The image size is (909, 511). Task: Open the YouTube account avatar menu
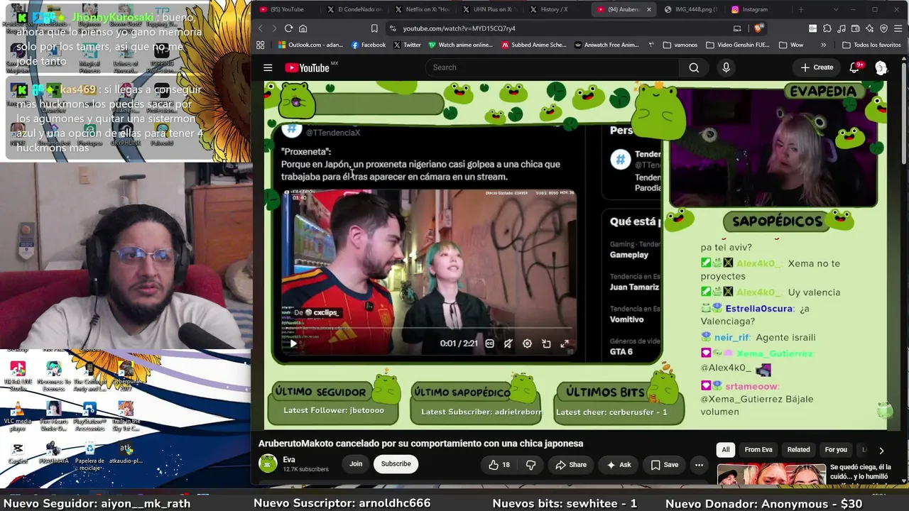pos(881,67)
